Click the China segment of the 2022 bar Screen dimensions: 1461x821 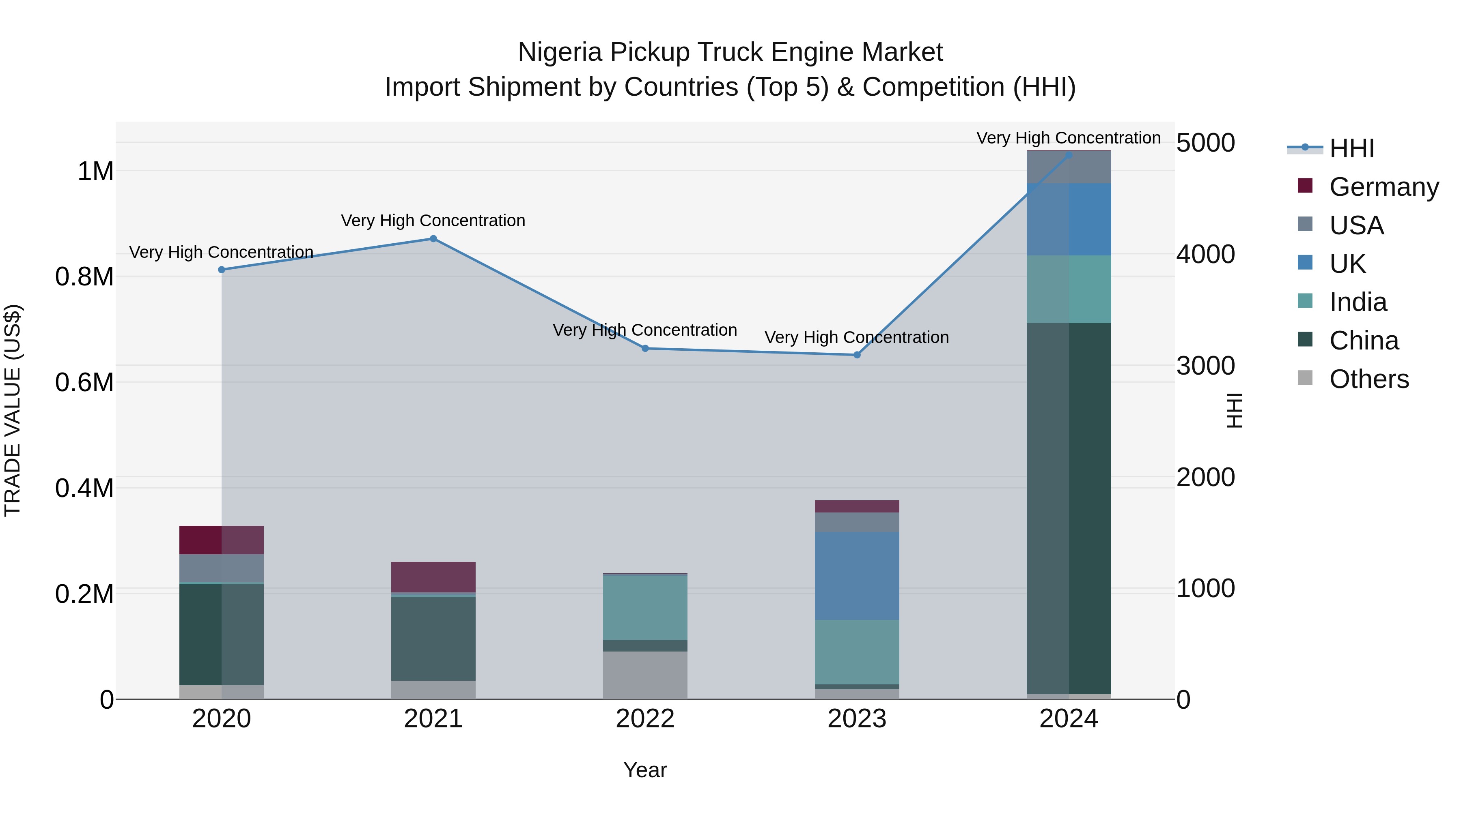(645, 646)
